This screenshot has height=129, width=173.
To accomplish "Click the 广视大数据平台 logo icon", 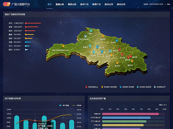I will click(7, 4).
